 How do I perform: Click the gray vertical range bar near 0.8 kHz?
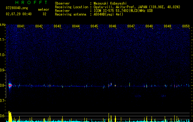6,85
